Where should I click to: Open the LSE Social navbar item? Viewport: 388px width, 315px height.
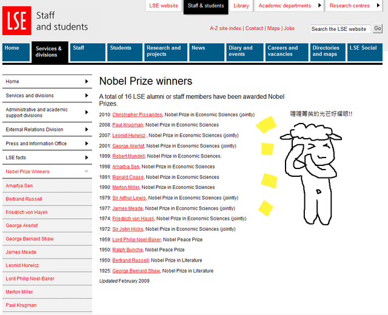click(x=365, y=52)
